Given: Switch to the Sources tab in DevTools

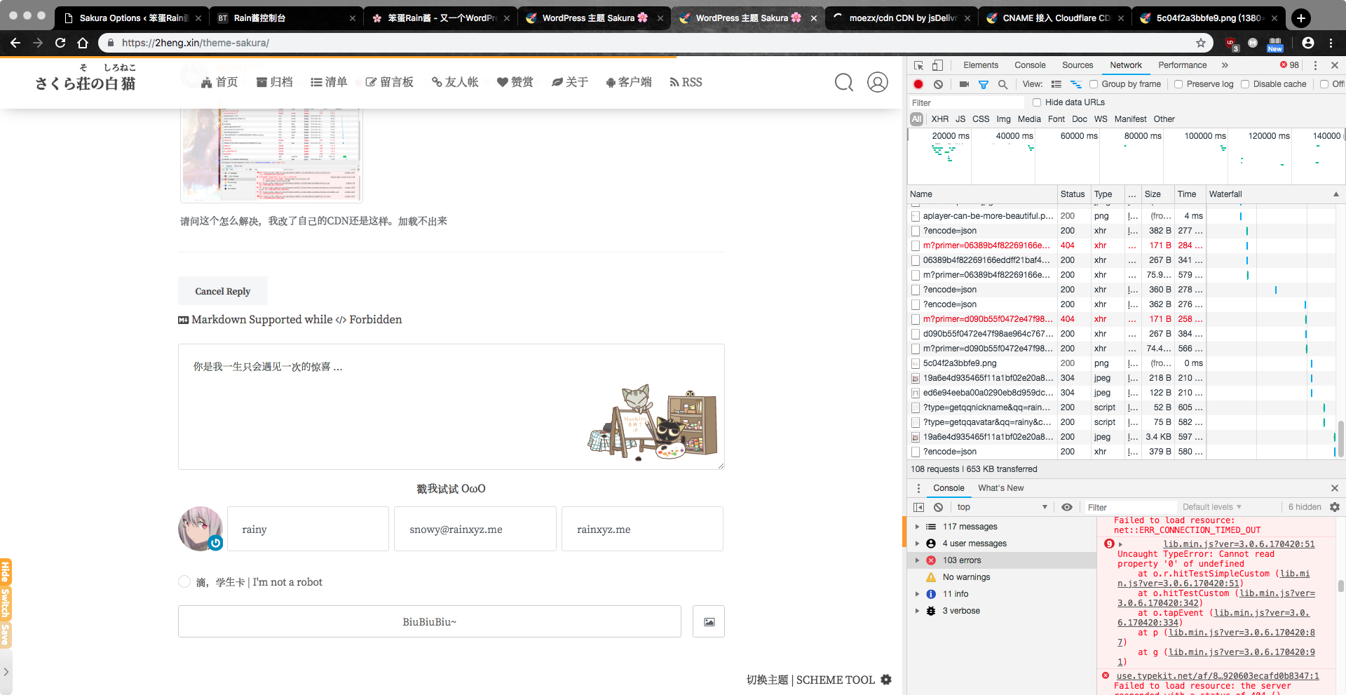Looking at the screenshot, I should [x=1078, y=65].
